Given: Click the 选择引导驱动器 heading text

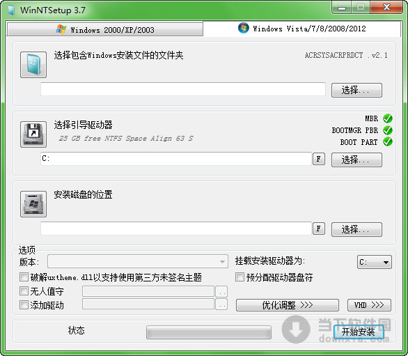Looking at the screenshot, I should point(83,125).
